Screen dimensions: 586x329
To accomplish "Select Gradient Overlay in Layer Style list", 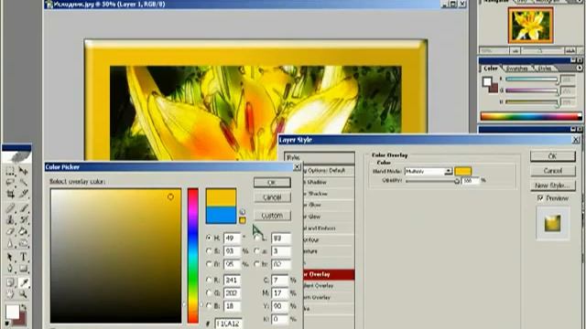I will point(329,286).
